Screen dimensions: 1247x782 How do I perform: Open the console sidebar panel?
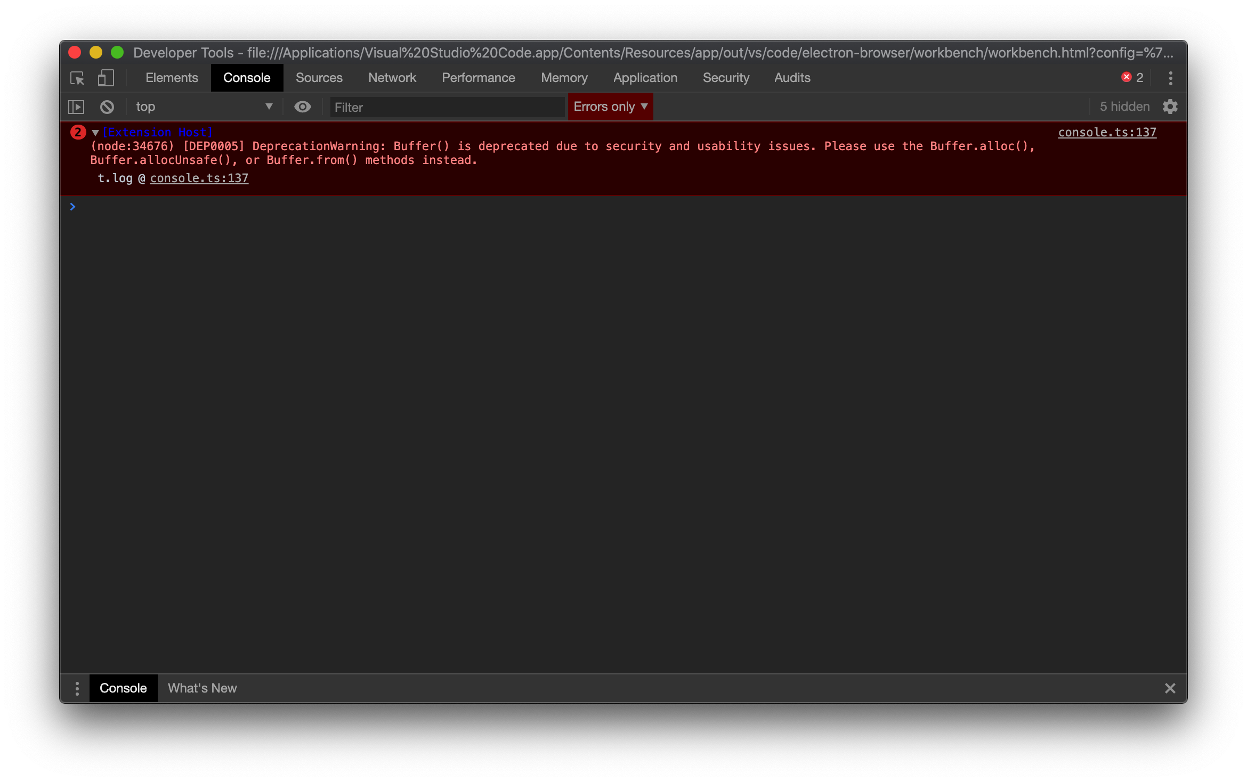(76, 107)
